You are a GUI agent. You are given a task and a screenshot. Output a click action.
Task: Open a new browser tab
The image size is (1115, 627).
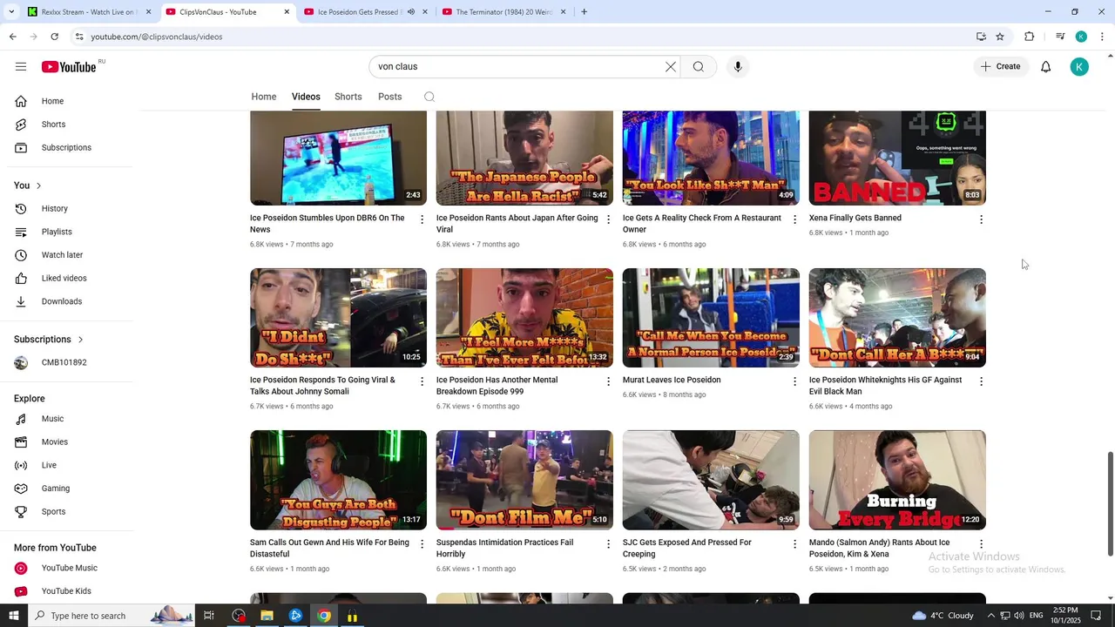click(584, 12)
